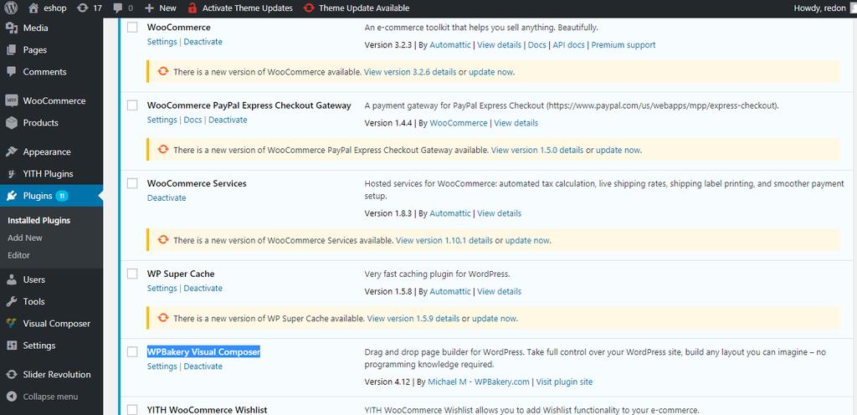Click the eshop home icon
Image resolution: width=857 pixels, height=415 pixels.
click(33, 8)
